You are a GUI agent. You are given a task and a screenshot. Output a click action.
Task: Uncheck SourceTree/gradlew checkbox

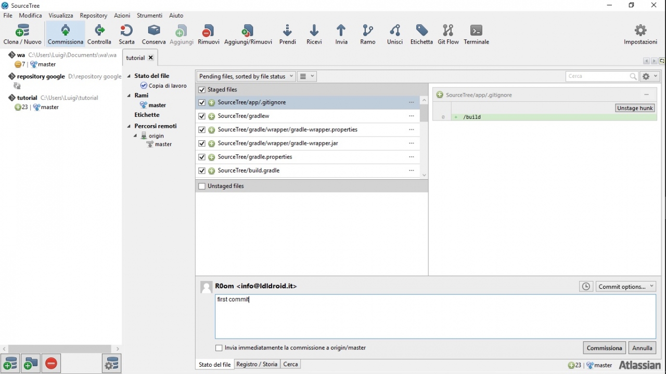click(202, 116)
